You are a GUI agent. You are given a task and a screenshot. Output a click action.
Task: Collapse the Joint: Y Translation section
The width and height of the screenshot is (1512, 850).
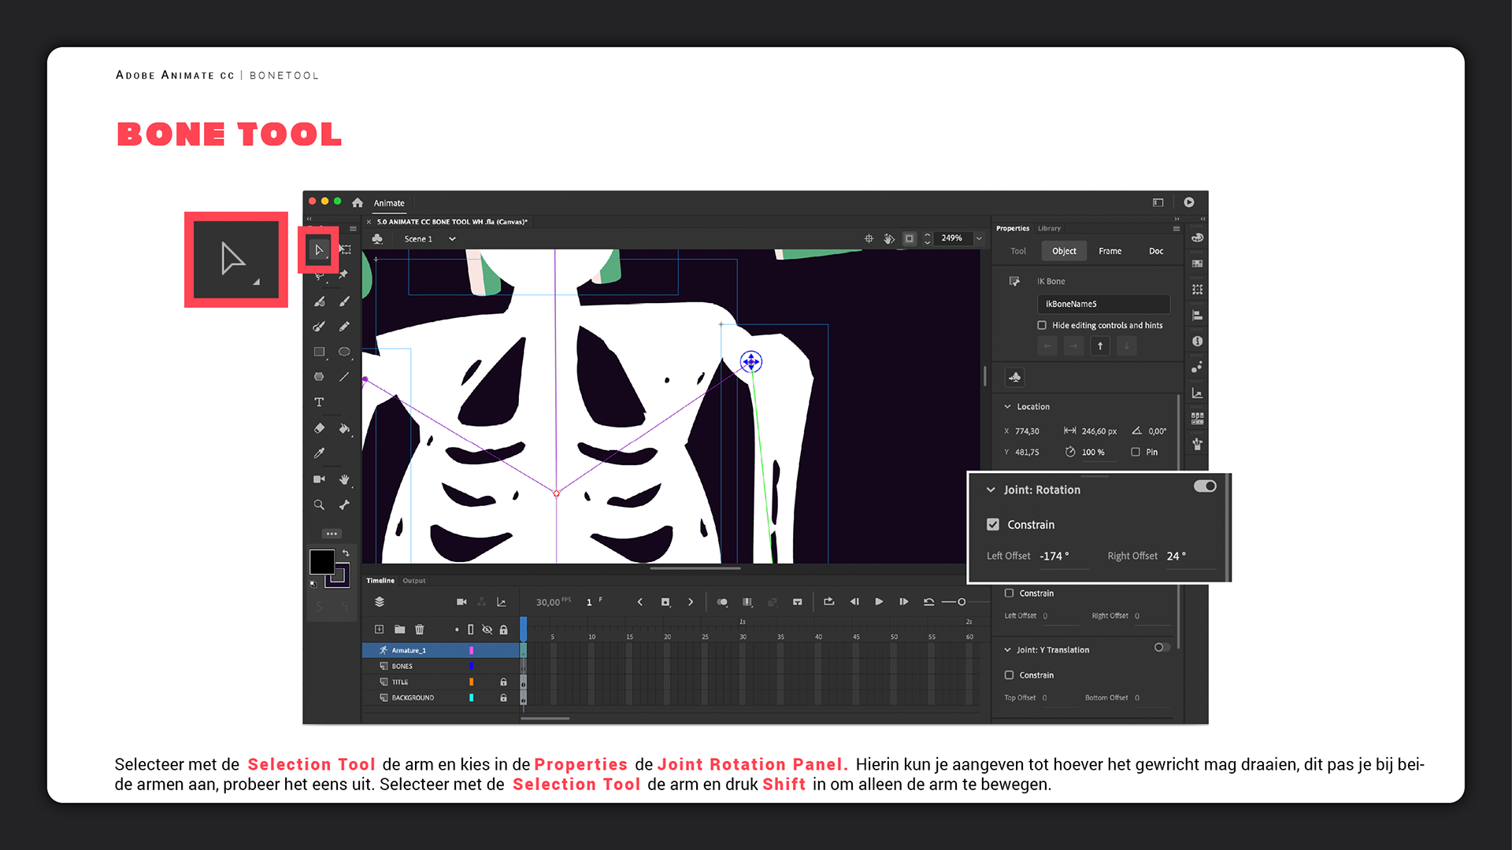pyautogui.click(x=1007, y=650)
